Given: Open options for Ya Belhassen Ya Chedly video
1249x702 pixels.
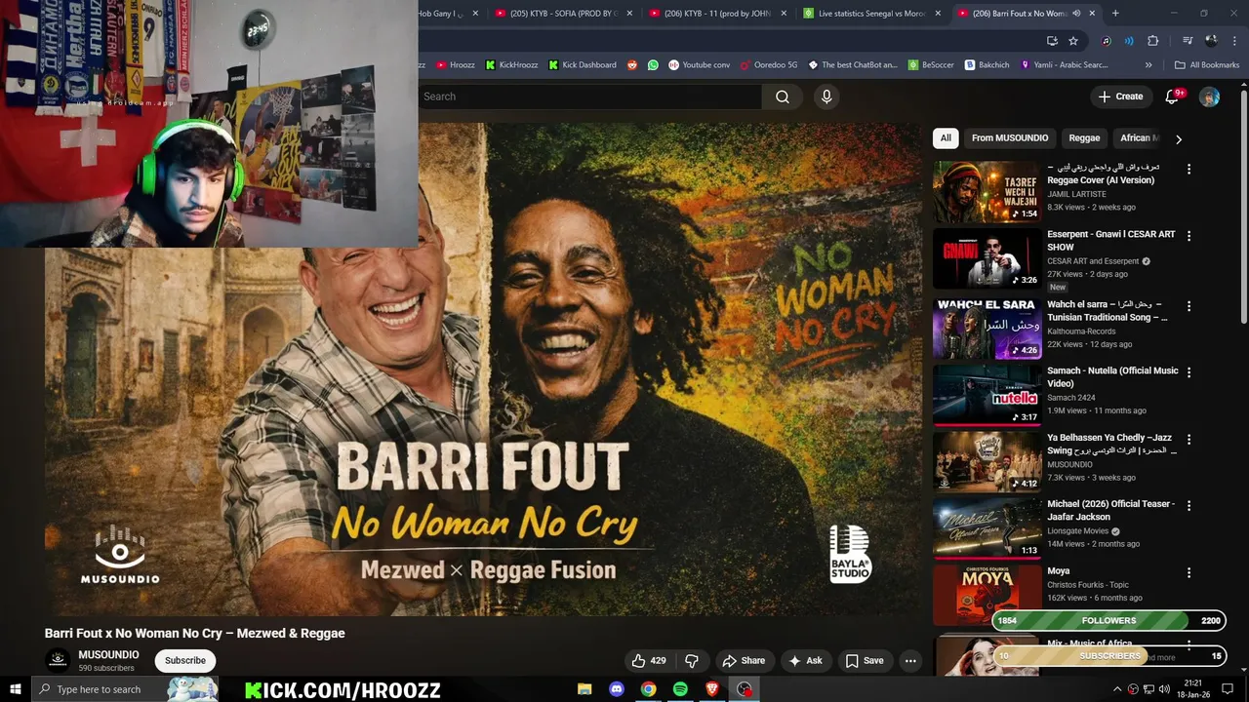Looking at the screenshot, I should (x=1189, y=439).
